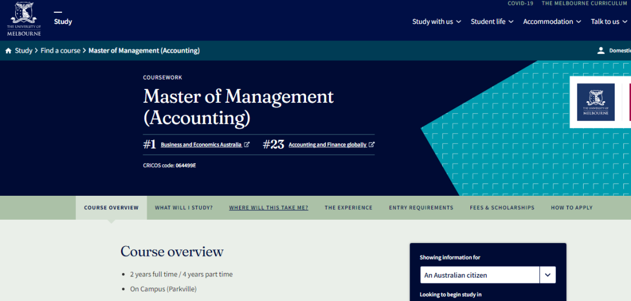Open the Talk to us dropdown
The image size is (631, 301).
coord(609,22)
